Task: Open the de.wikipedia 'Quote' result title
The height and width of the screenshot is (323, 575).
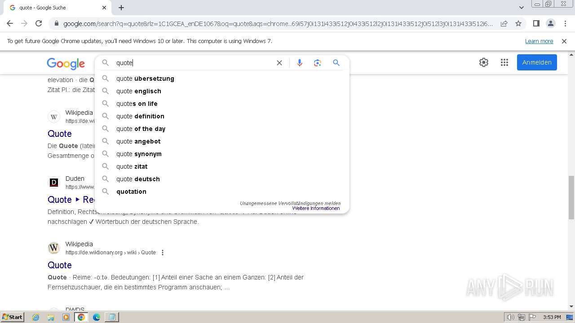Action: [60, 134]
